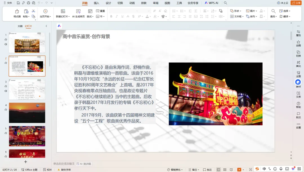Select slide 1 concert hall thumbnail
The width and height of the screenshot is (304, 172).
pos(27,43)
